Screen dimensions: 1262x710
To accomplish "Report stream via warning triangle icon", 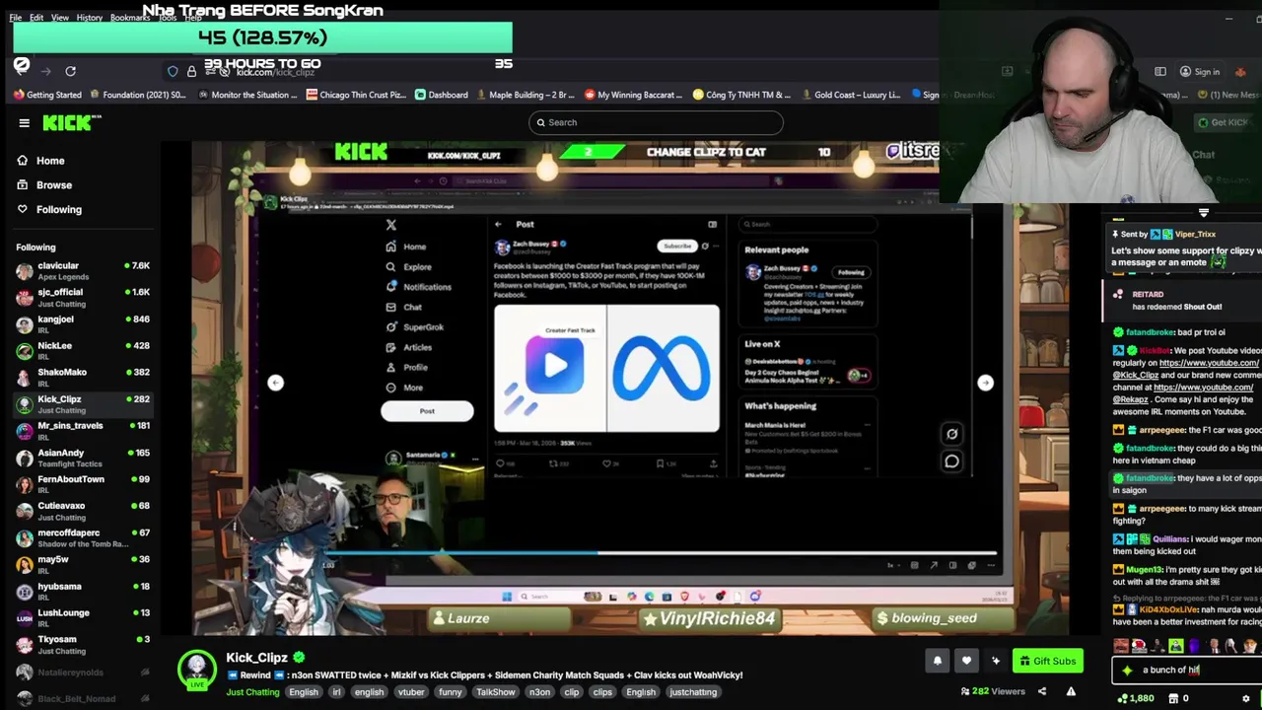I will [1071, 691].
